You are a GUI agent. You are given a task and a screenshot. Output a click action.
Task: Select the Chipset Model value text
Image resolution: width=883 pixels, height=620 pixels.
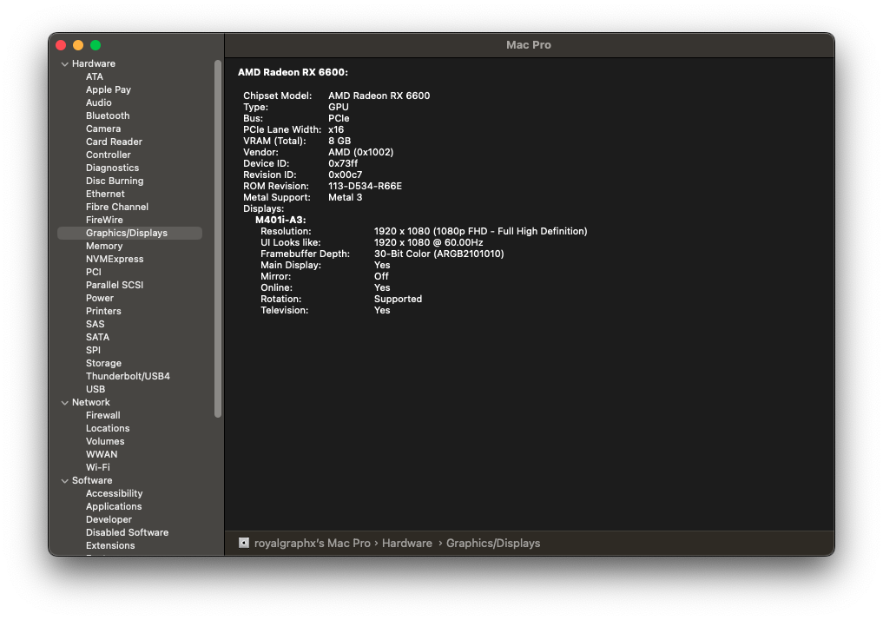pos(379,96)
